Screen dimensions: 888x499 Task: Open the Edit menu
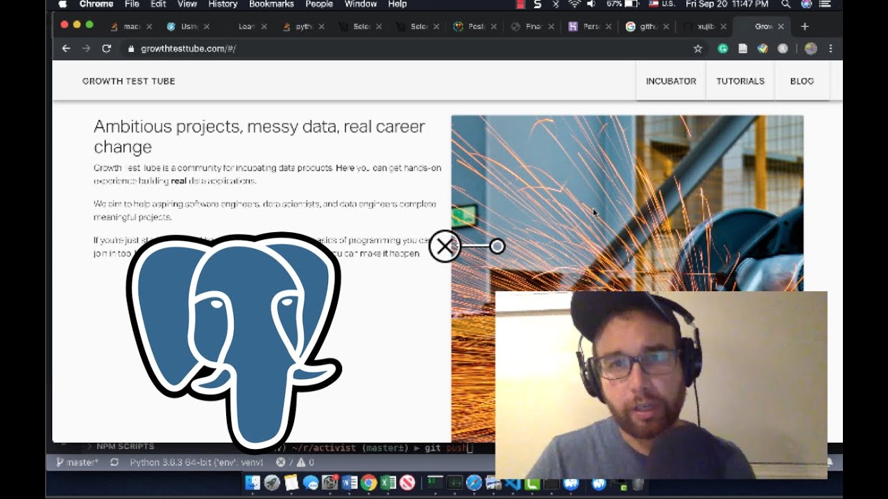tap(158, 4)
